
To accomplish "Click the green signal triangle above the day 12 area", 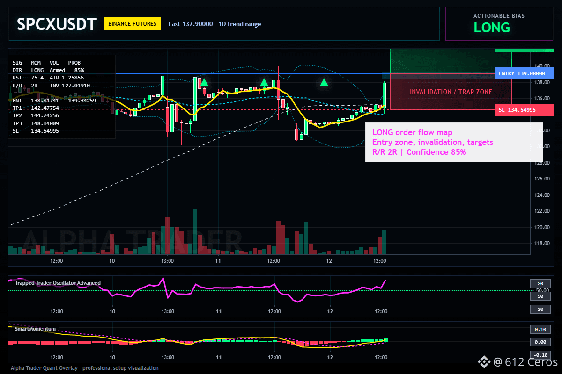I will (324, 82).
